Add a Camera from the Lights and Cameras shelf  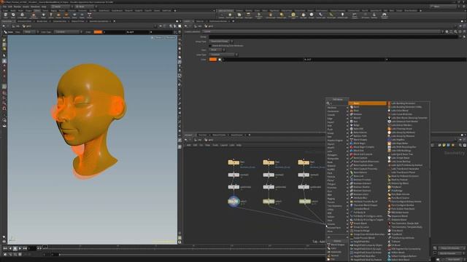(221, 15)
